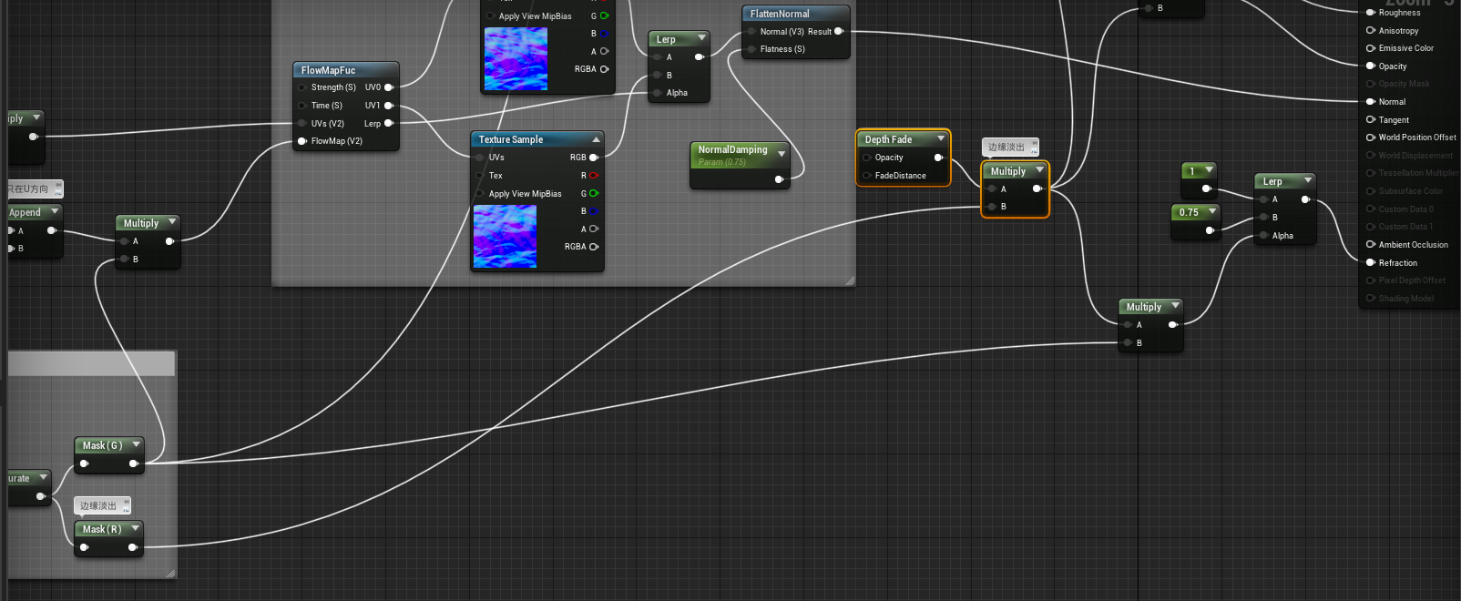Image resolution: width=1461 pixels, height=601 pixels.
Task: Click the Refraction material input pin
Action: (1371, 262)
